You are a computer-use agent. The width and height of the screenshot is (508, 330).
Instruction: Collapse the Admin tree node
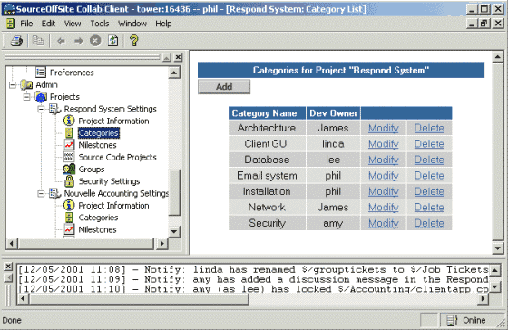click(x=13, y=85)
